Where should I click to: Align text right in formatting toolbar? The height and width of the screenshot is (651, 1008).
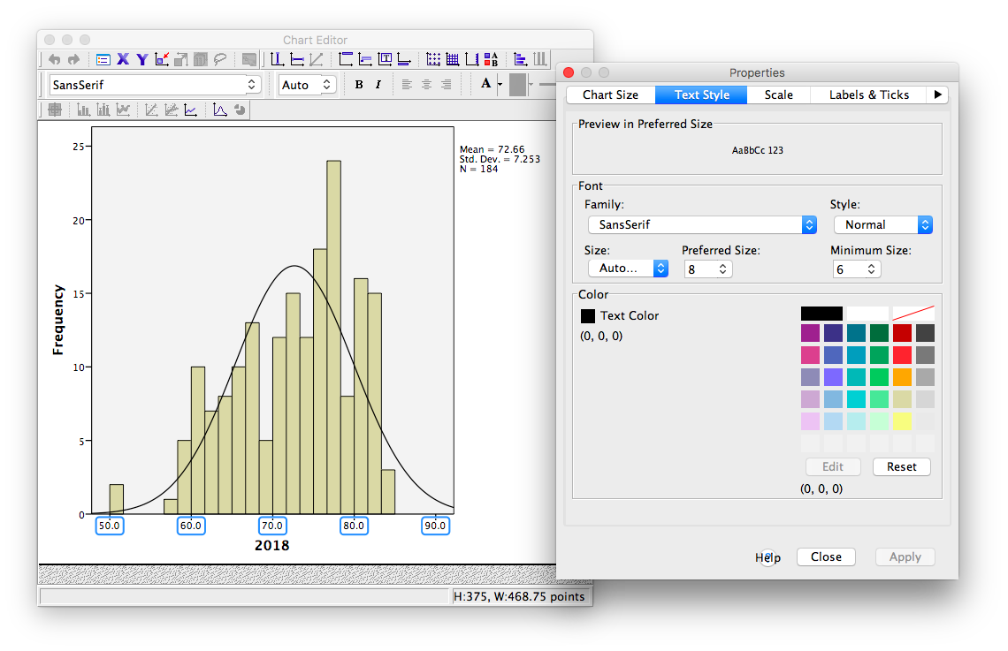[x=446, y=84]
